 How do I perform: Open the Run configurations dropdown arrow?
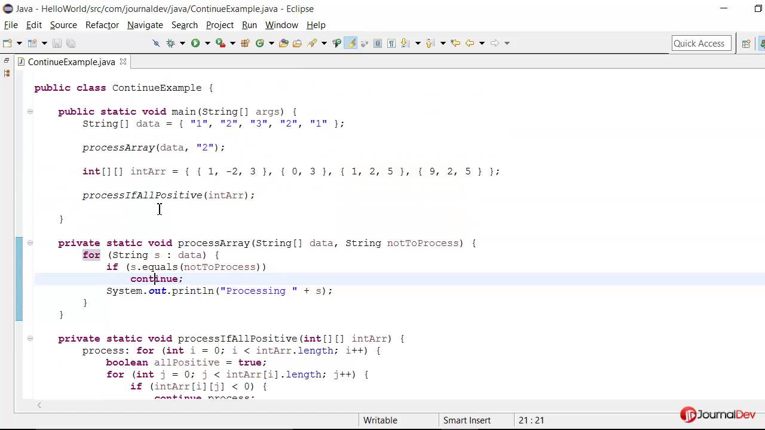[x=207, y=43]
